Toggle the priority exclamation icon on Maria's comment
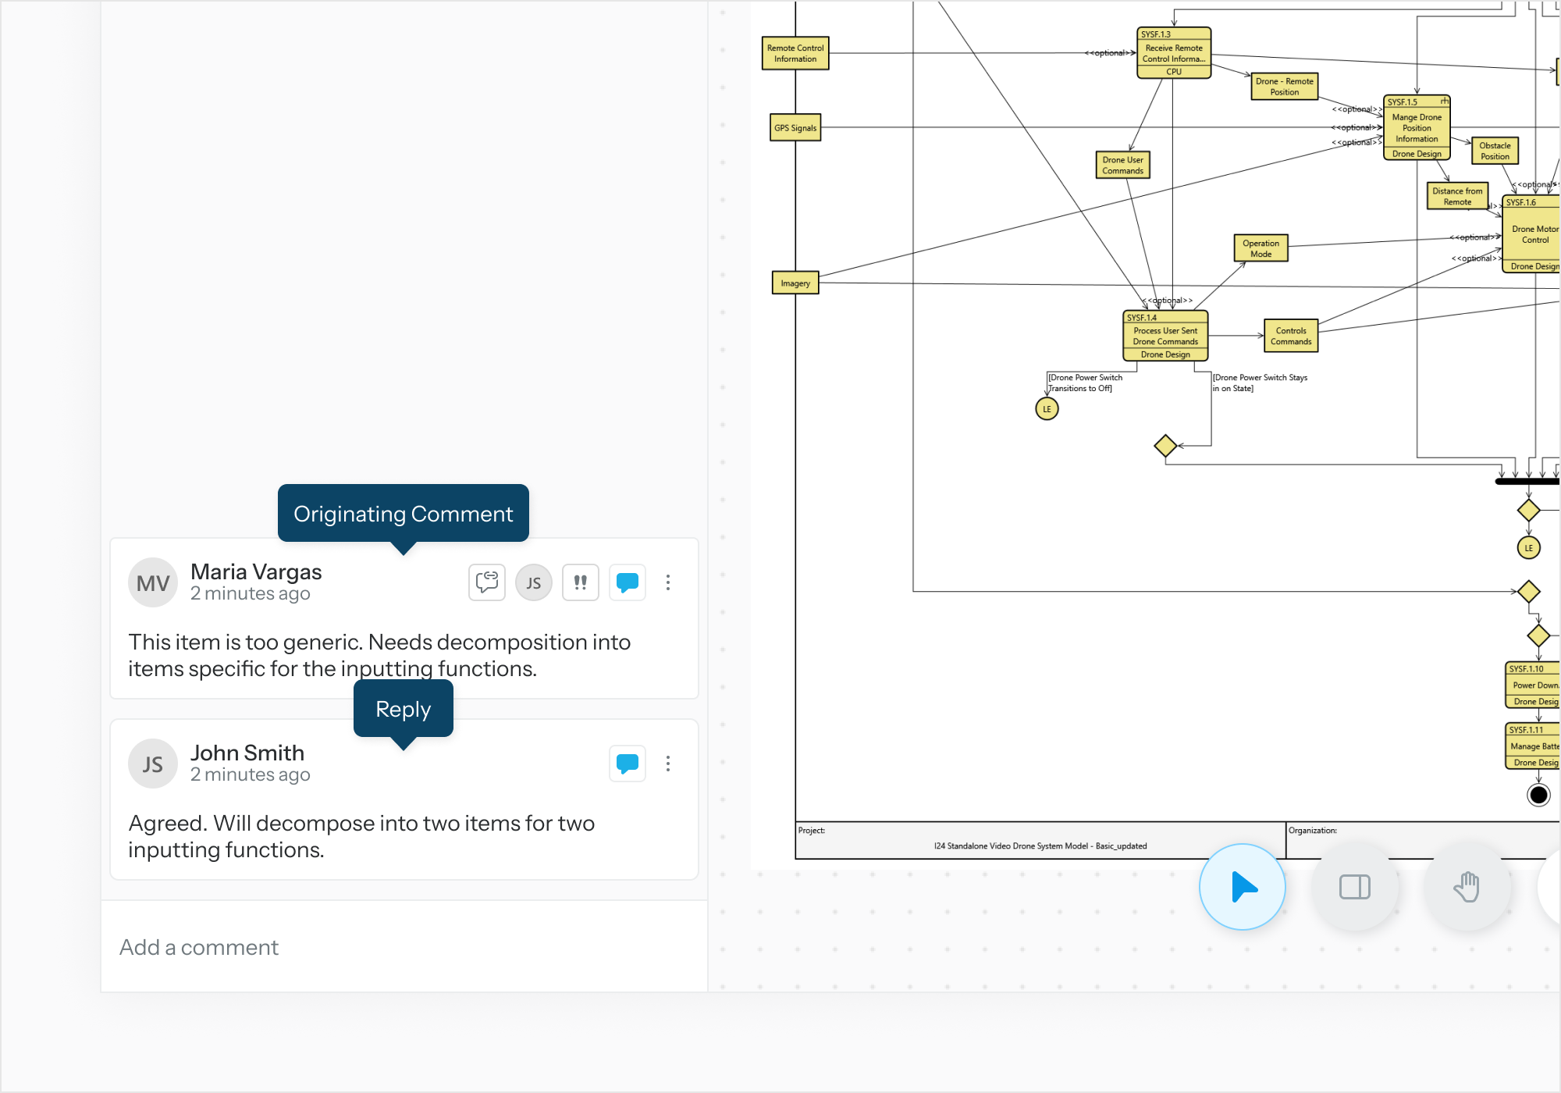1561x1093 pixels. pyautogui.click(x=581, y=582)
